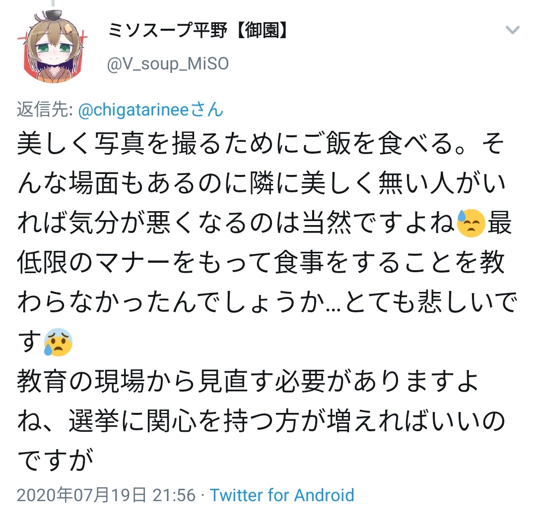Click the Twitter for Android source link
The width and height of the screenshot is (536, 517).
pyautogui.click(x=282, y=495)
